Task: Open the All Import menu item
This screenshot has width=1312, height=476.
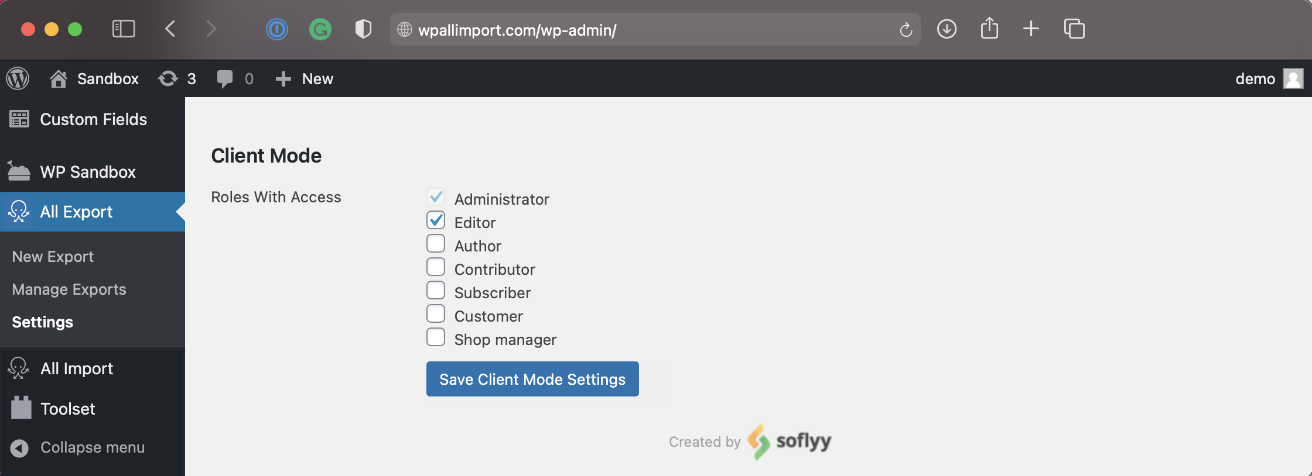Action: coord(77,368)
